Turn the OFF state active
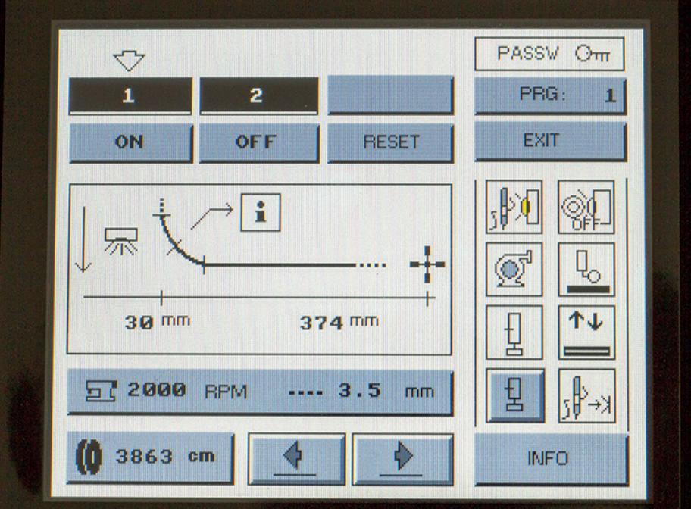The image size is (691, 509). pyautogui.click(x=261, y=142)
